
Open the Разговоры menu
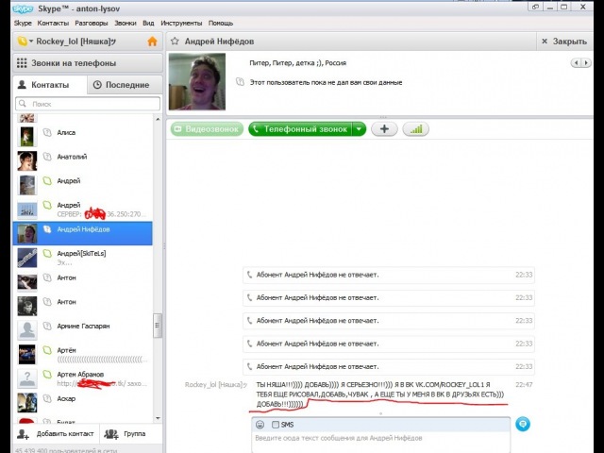tap(92, 23)
